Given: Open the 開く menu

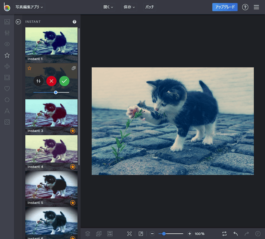Looking at the screenshot, I should coord(108,7).
